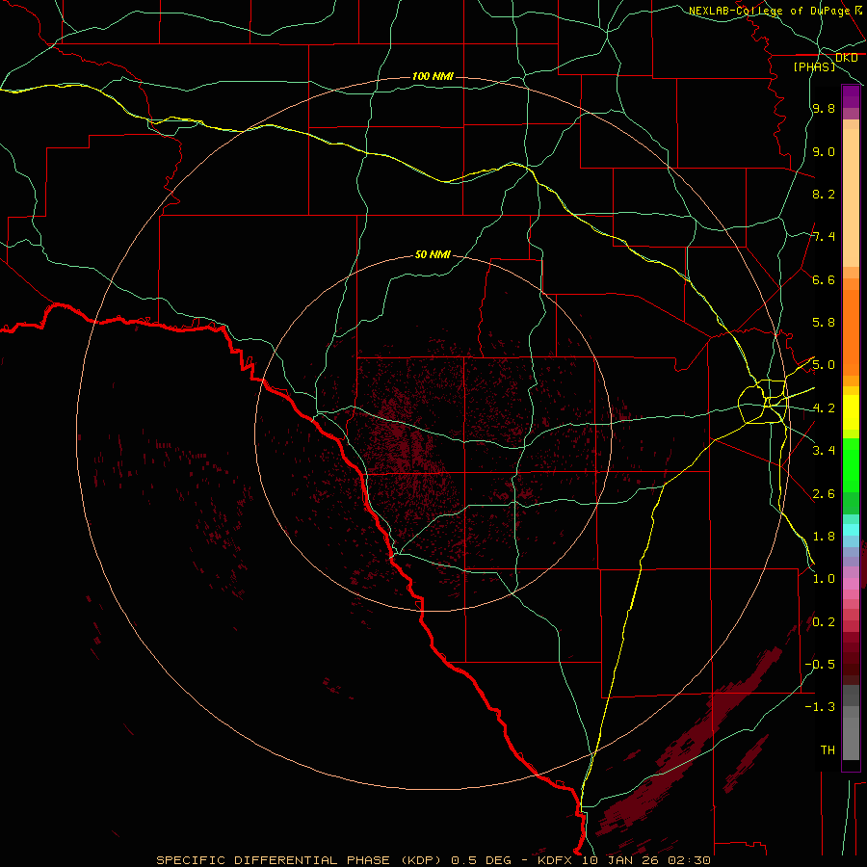
Task: Click the DKD label above the legend
Action: tap(846, 58)
